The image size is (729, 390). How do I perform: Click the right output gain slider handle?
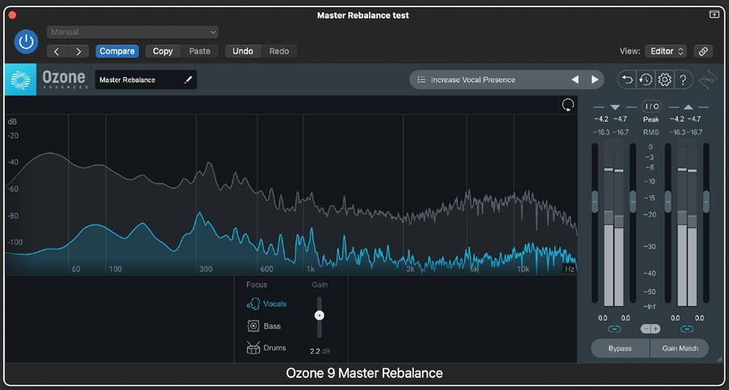pyautogui.click(x=706, y=202)
